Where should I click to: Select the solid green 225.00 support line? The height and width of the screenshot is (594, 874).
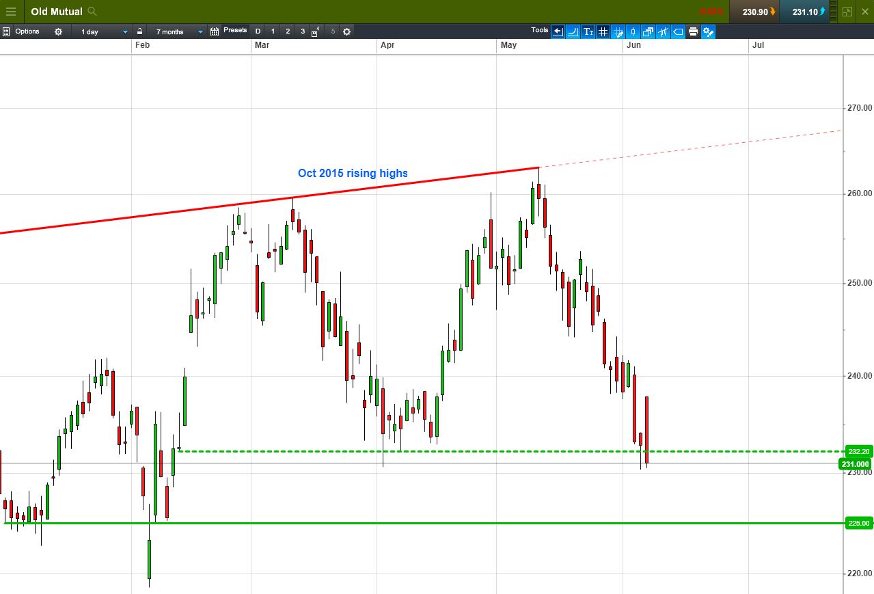[424, 523]
